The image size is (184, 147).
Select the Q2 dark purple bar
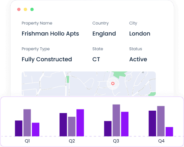coord(63,125)
